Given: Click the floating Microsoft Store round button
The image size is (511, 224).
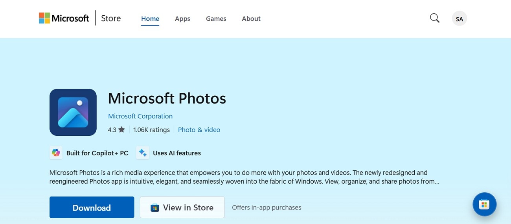Looking at the screenshot, I should tap(484, 204).
